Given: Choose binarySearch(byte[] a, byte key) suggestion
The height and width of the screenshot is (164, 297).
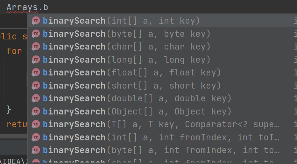Looking at the screenshot, I should 162,33.
